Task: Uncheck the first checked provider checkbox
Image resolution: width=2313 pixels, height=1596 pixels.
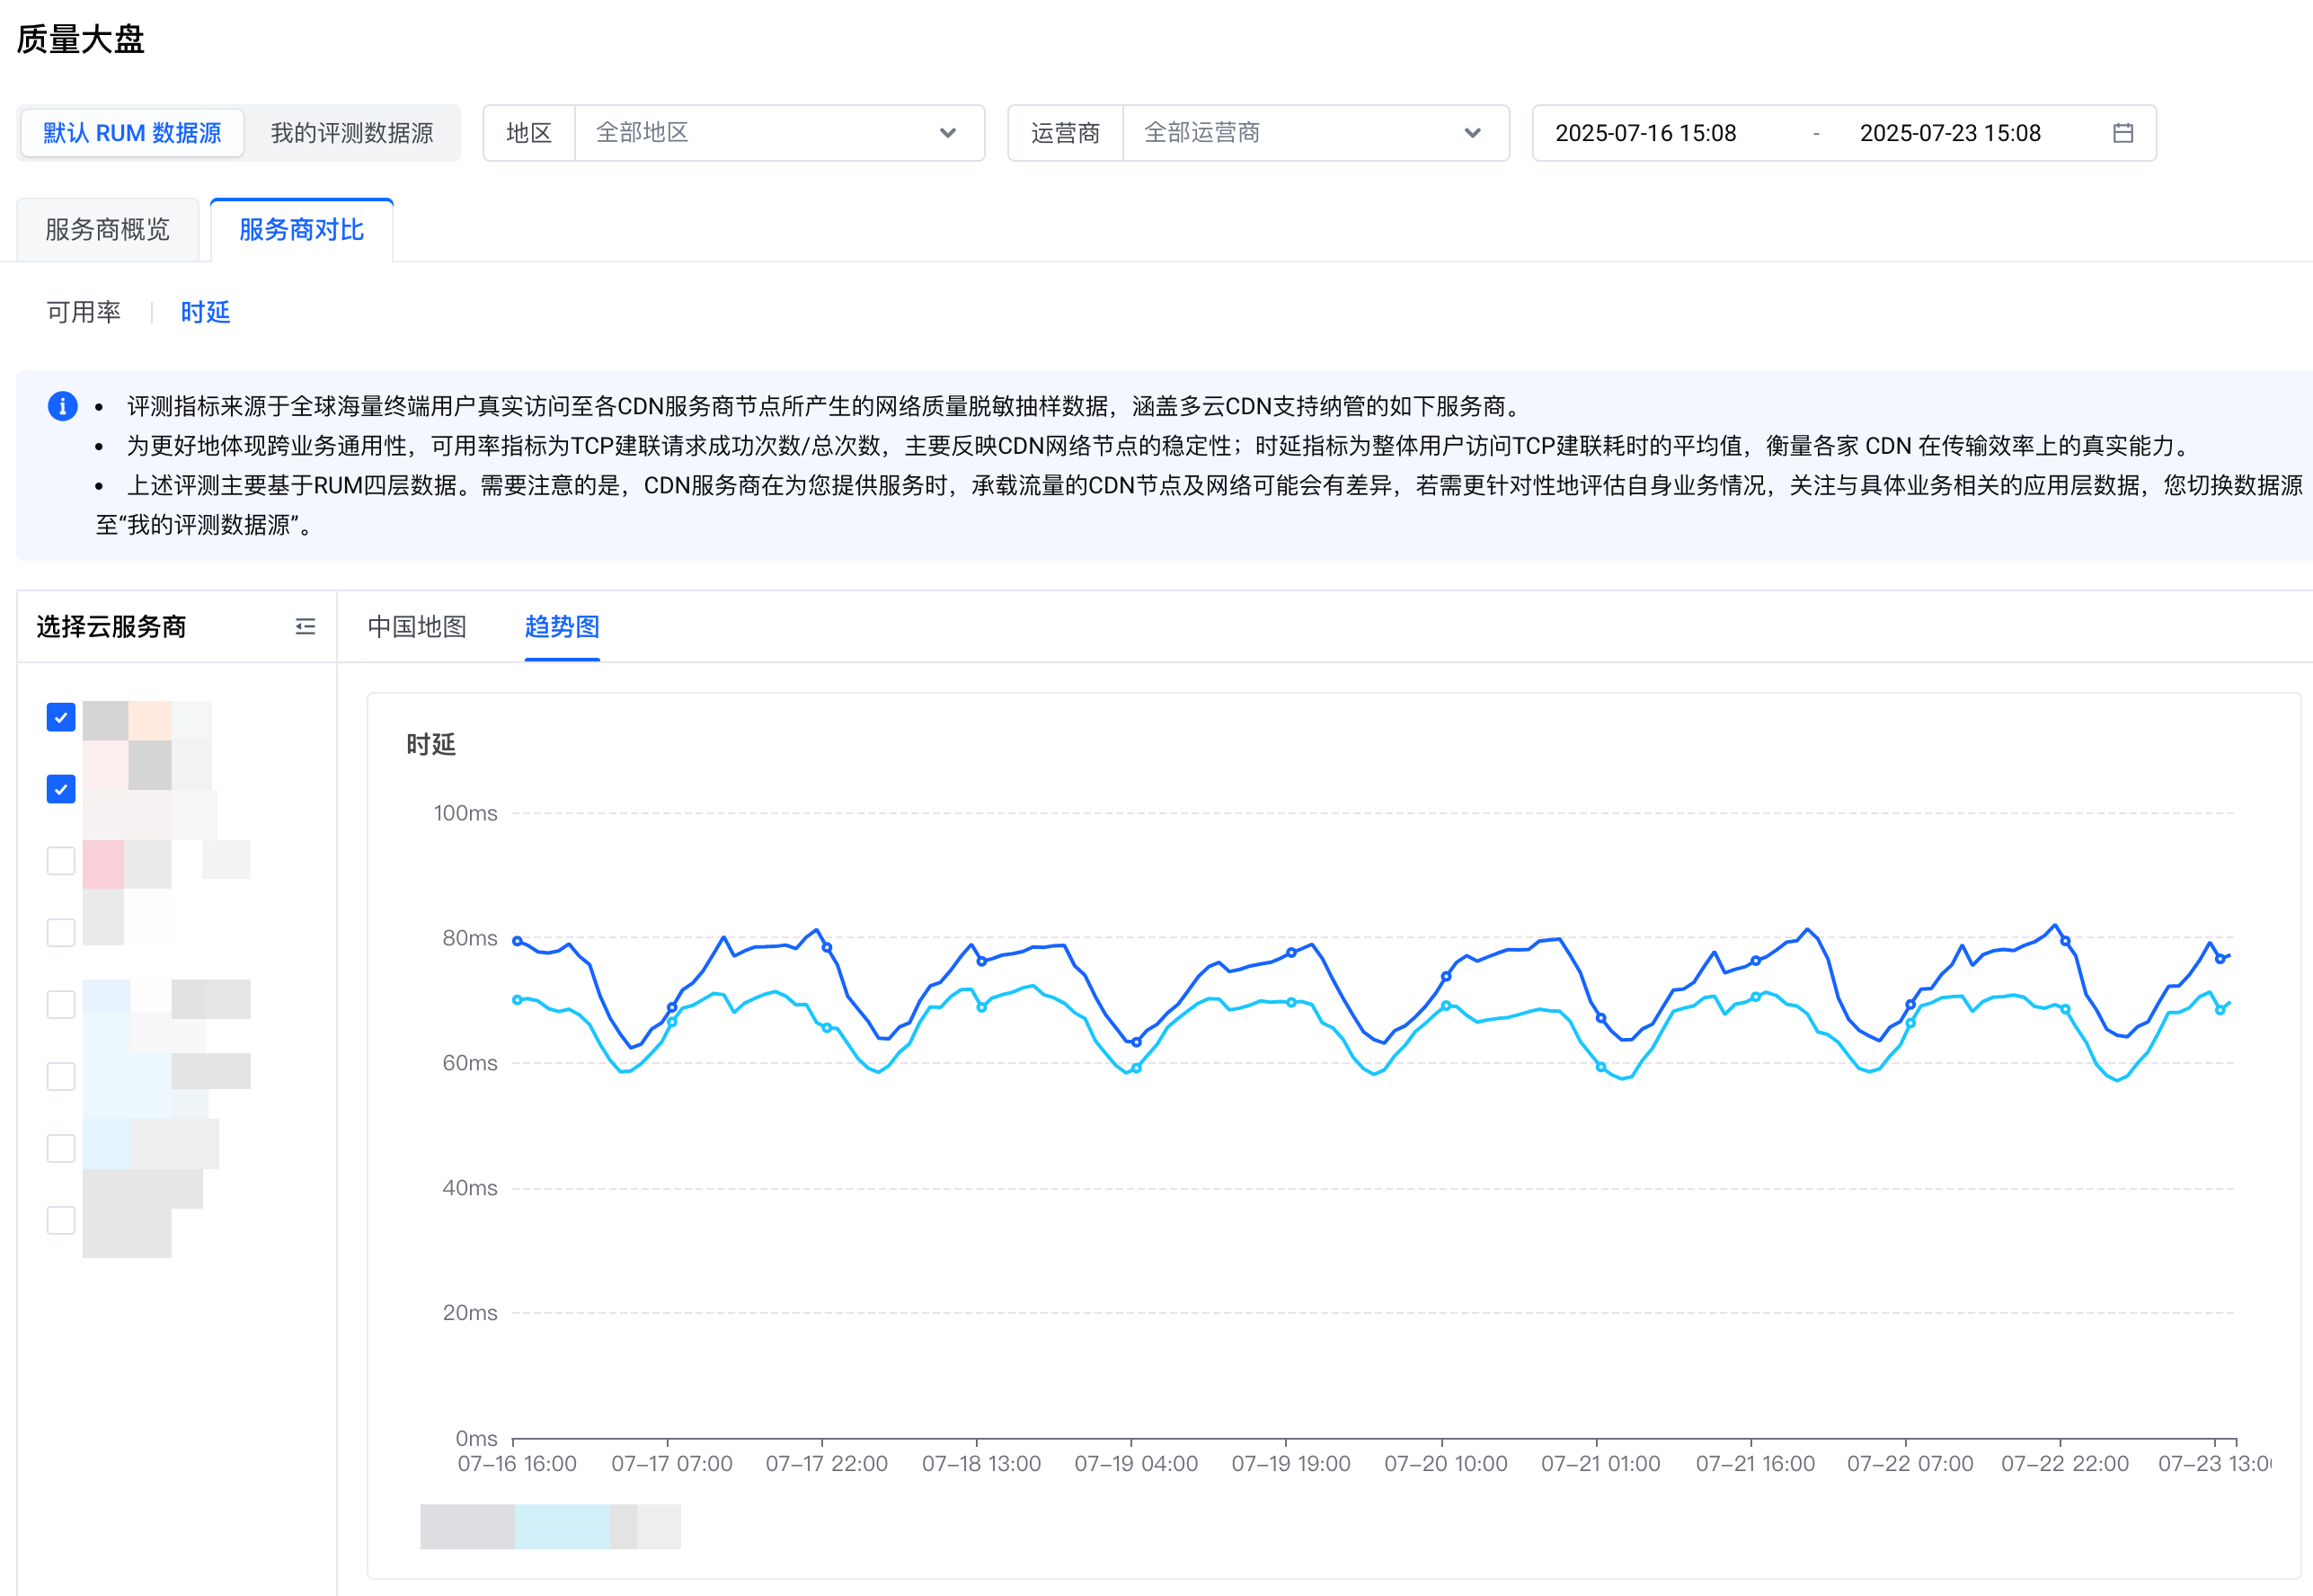Action: coord(61,717)
